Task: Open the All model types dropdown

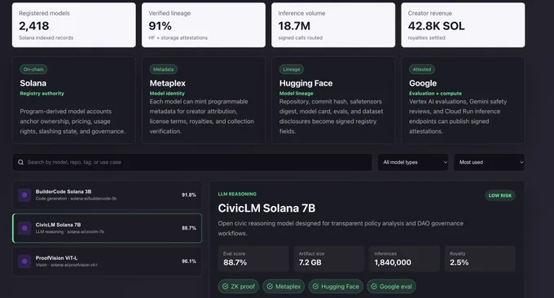Action: click(x=413, y=162)
